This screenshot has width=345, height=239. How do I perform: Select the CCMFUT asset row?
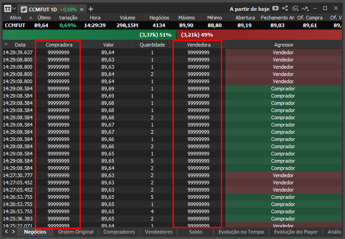pos(172,25)
